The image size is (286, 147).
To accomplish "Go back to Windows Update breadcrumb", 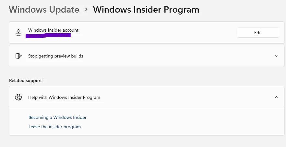I will [x=44, y=9].
